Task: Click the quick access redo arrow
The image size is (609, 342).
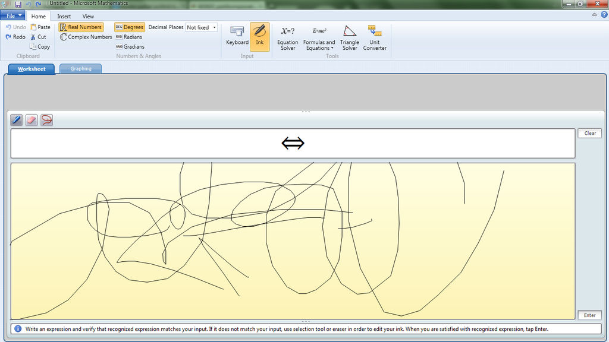Action: [x=39, y=4]
